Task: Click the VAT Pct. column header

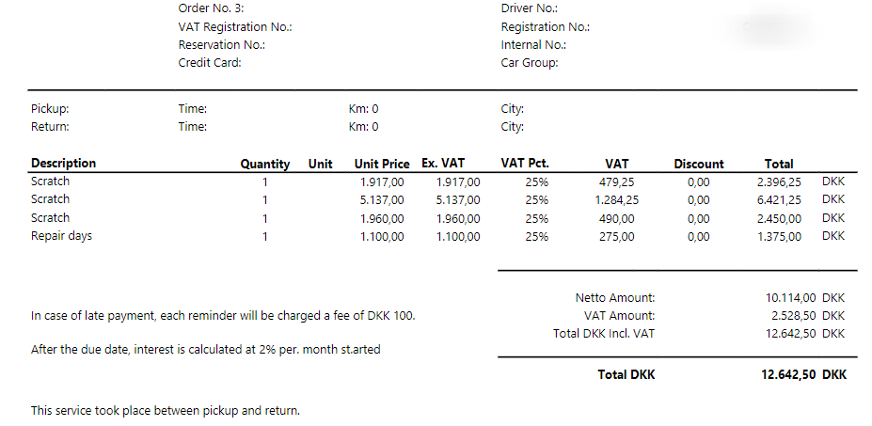Action: pos(525,163)
